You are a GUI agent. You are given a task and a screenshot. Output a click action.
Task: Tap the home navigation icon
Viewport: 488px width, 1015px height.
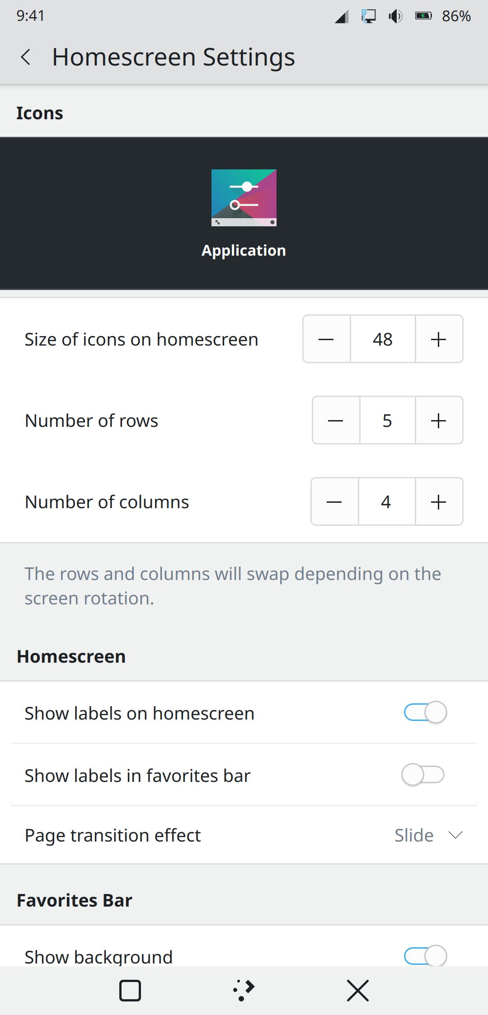[244, 991]
